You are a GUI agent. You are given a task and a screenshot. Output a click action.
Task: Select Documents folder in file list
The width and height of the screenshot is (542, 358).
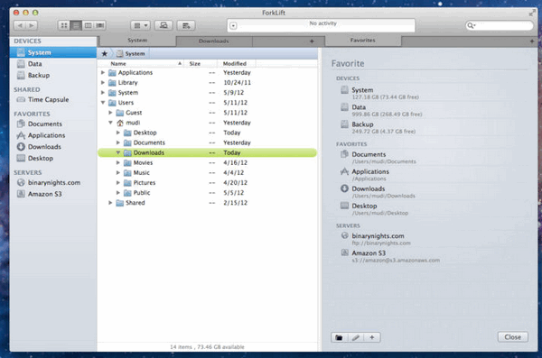click(x=207, y=142)
